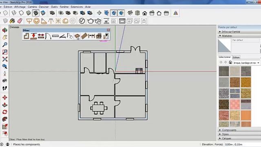Click the Dibac dimension tool icon
261x147 pixels.
[x=91, y=36]
